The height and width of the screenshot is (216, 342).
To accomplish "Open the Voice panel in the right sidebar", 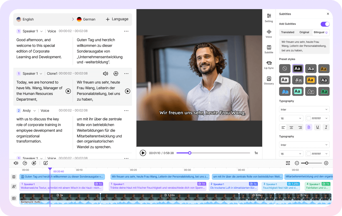I will pos(269,34).
